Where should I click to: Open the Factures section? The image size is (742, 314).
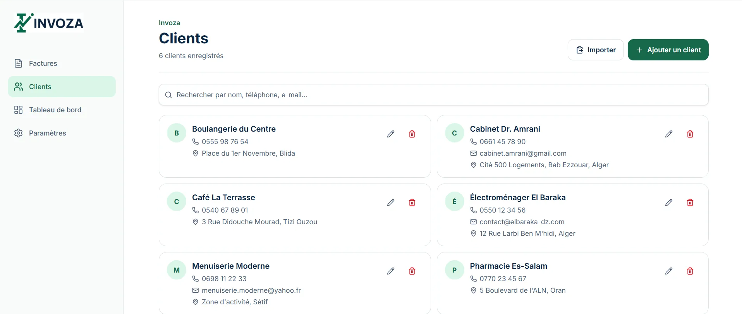(x=62, y=63)
